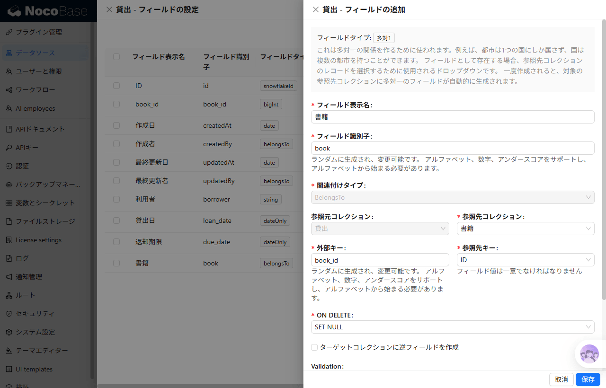Viewport: 606px width, 388px height.
Task: Click the License settings icon
Action: pyautogui.click(x=9, y=240)
